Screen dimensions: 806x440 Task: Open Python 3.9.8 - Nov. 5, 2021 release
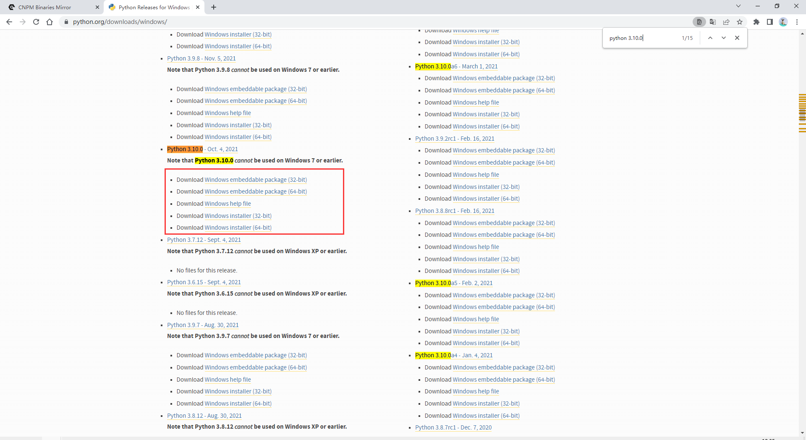[201, 58]
